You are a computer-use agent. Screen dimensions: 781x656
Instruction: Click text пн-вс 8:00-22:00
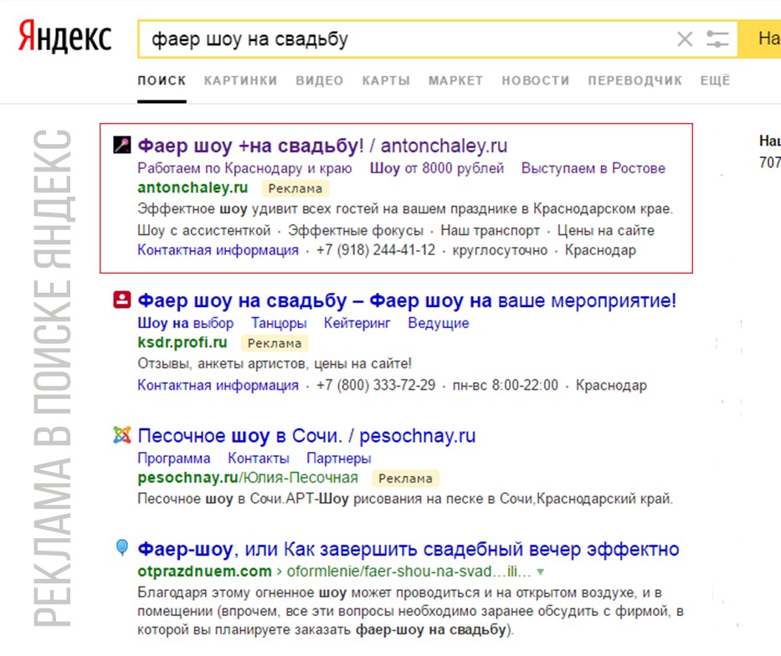coord(505,385)
